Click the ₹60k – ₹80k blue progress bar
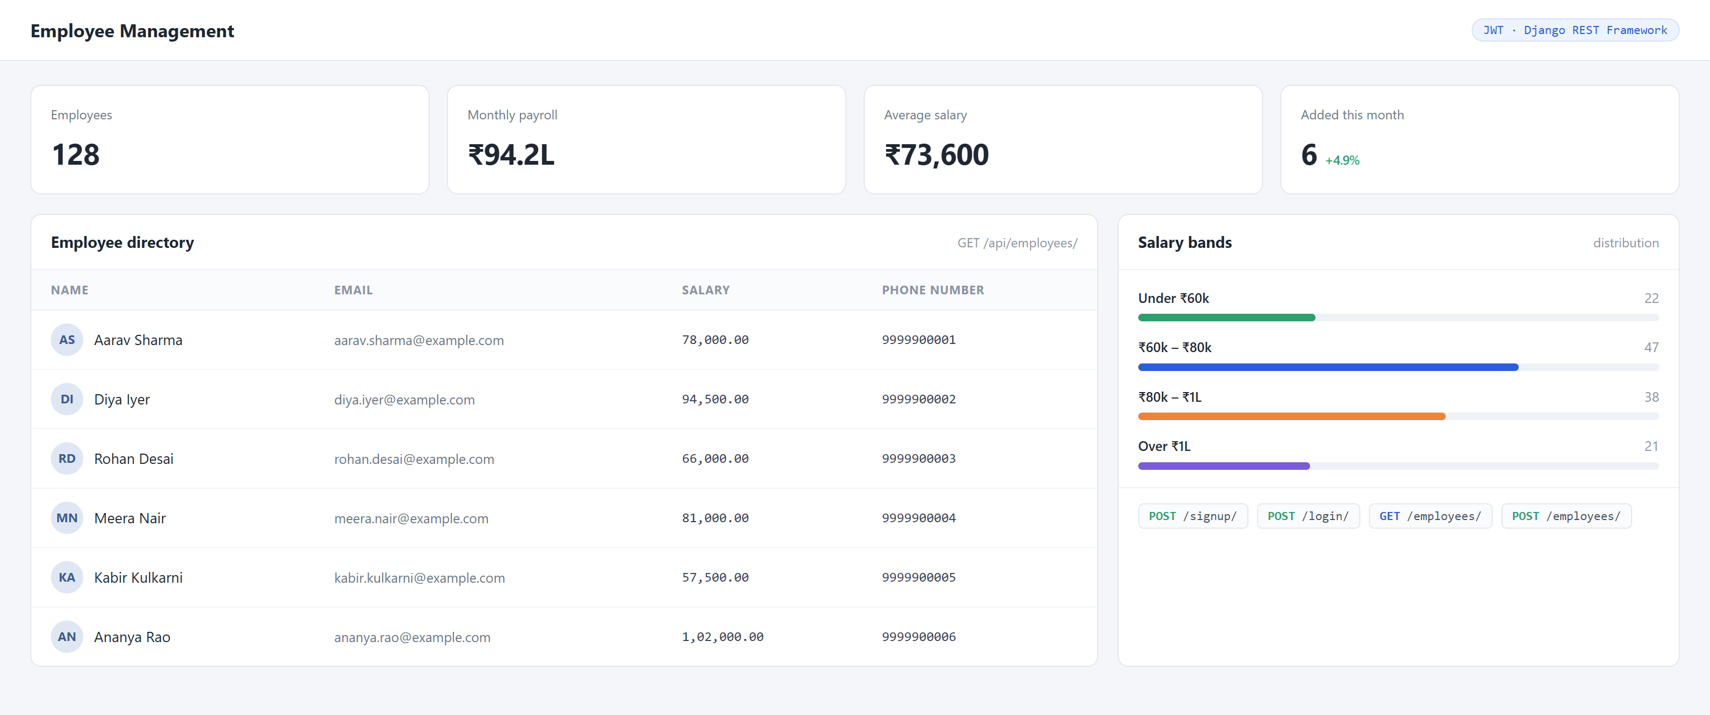The width and height of the screenshot is (1710, 715). click(x=1328, y=367)
